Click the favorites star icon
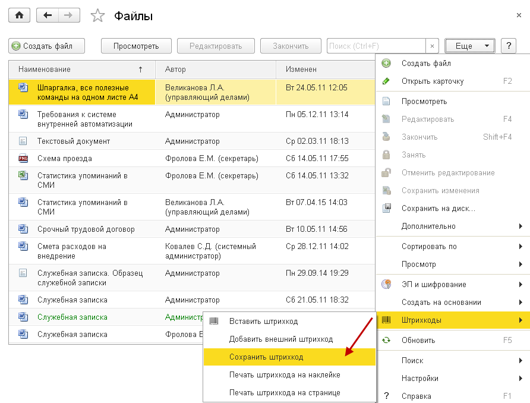This screenshot has height=403, width=530. coord(97,16)
